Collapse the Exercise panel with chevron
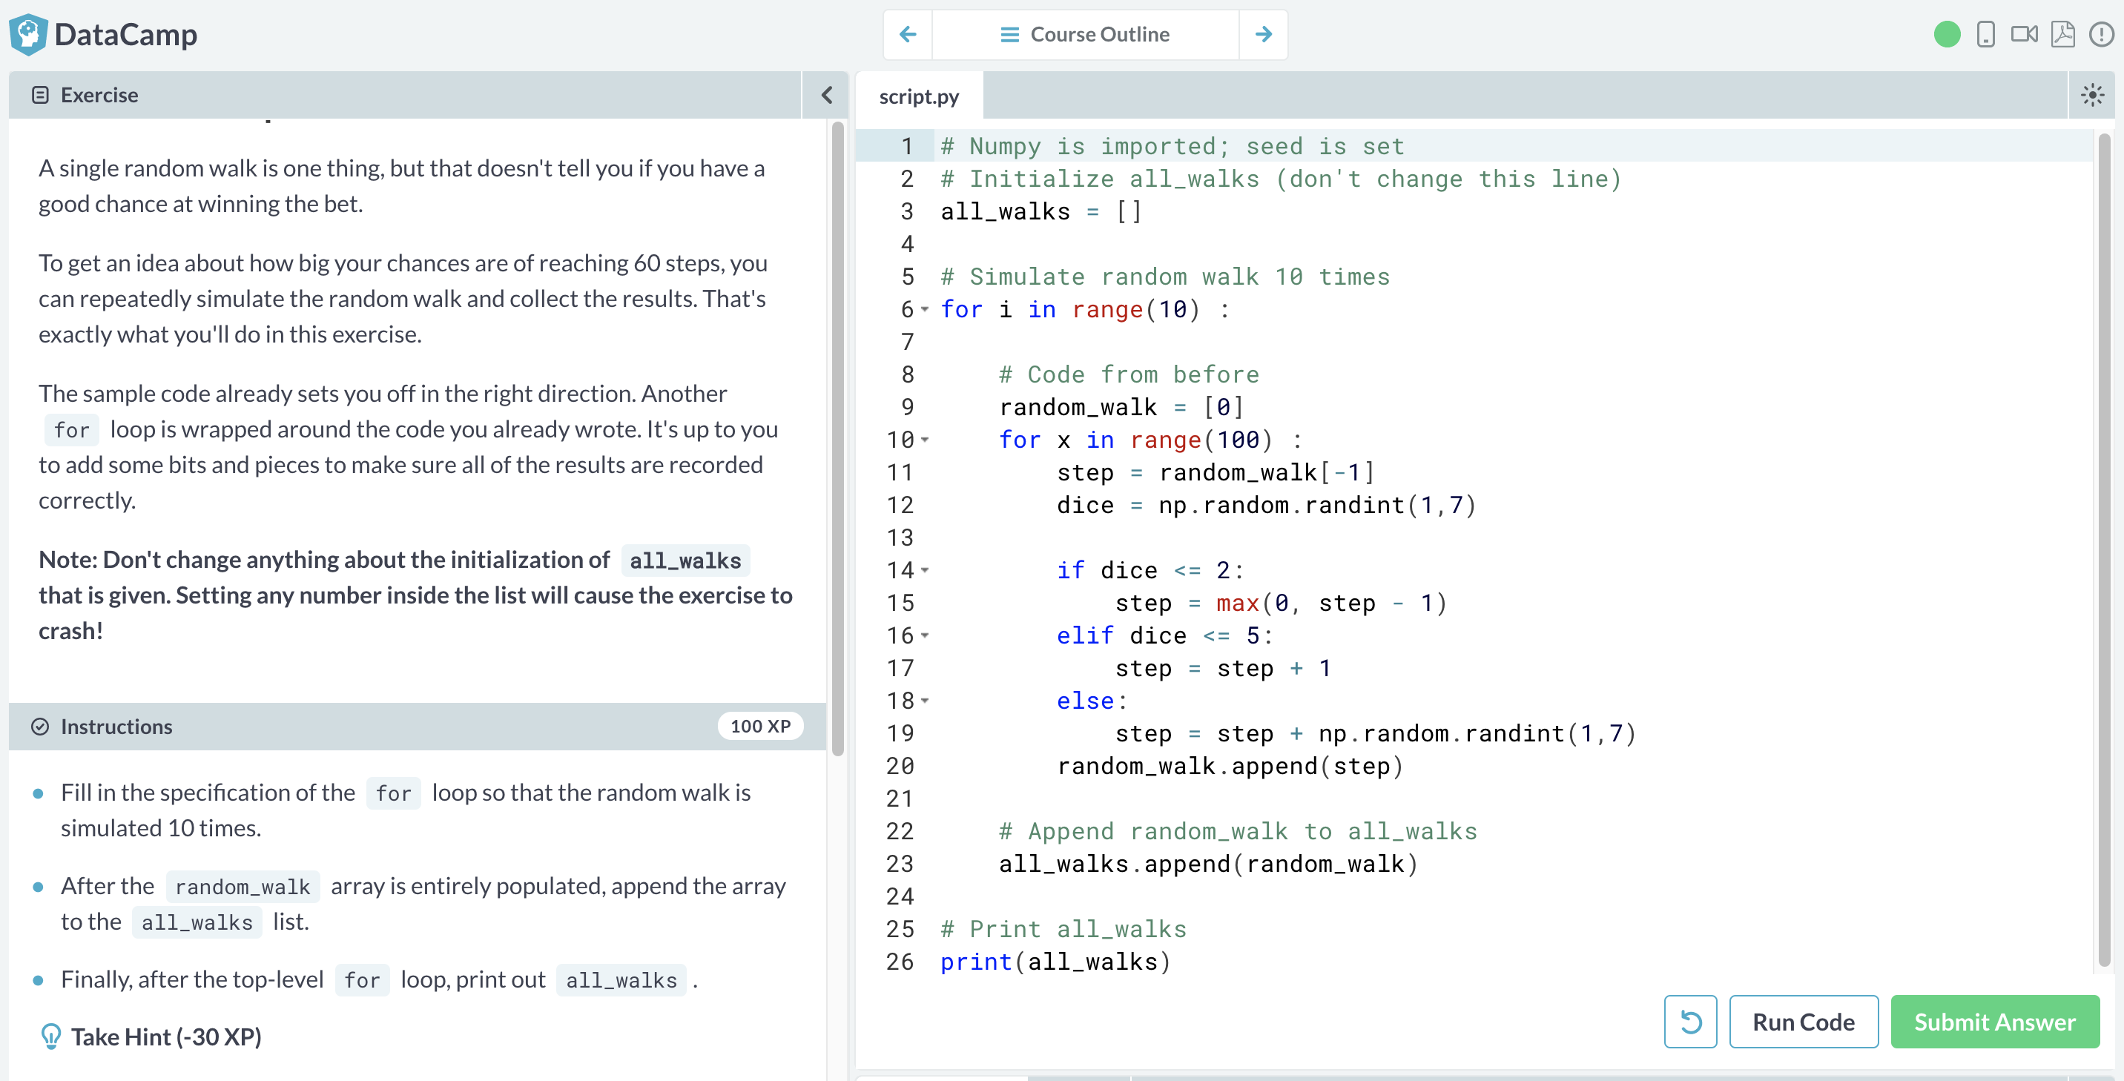Viewport: 2124px width, 1081px height. click(x=827, y=95)
